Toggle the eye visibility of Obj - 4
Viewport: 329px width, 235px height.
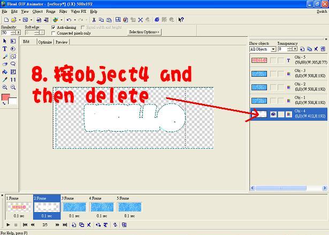coord(273,114)
